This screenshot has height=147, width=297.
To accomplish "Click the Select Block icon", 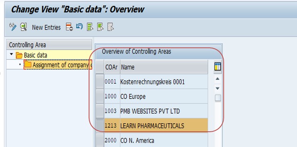I will (100, 27).
